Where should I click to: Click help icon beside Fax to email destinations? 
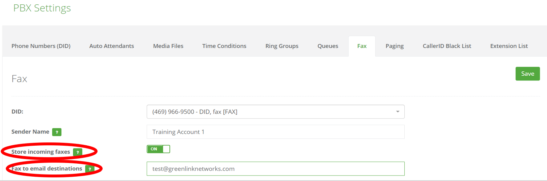(90, 169)
